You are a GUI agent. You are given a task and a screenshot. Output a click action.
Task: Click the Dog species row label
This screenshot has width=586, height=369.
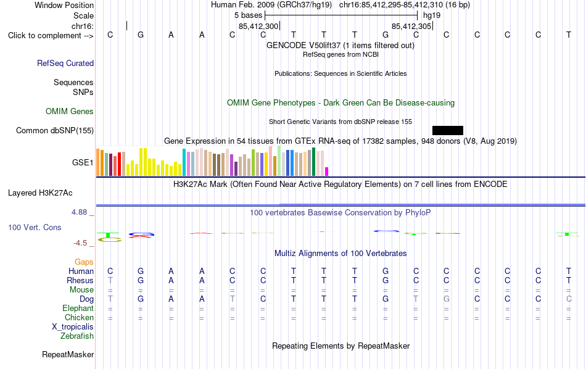86,299
